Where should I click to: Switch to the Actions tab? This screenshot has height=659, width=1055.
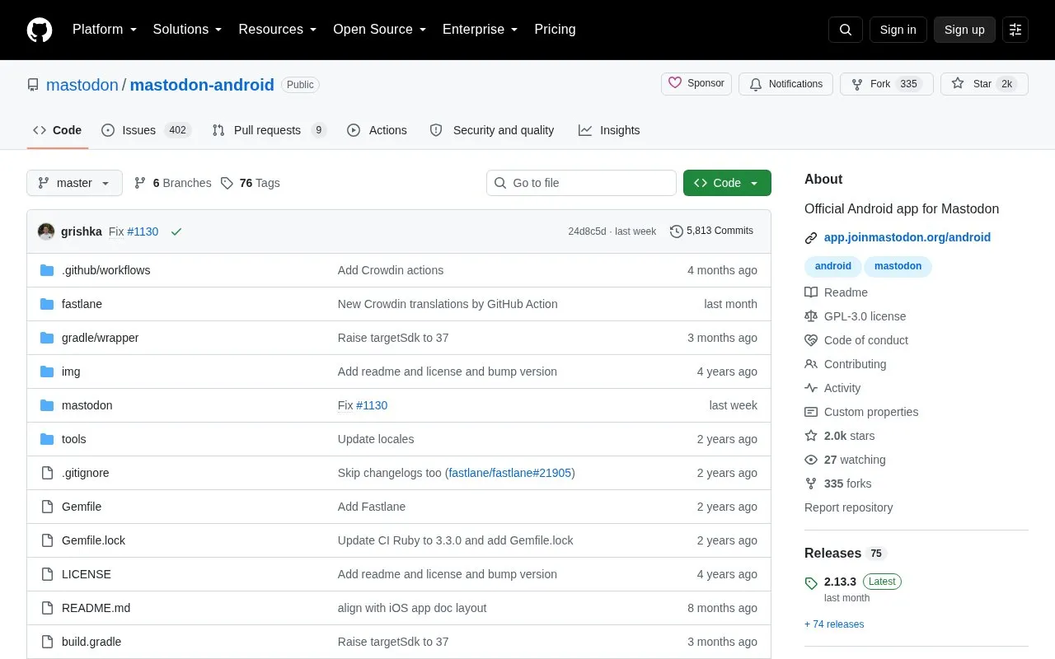point(377,130)
